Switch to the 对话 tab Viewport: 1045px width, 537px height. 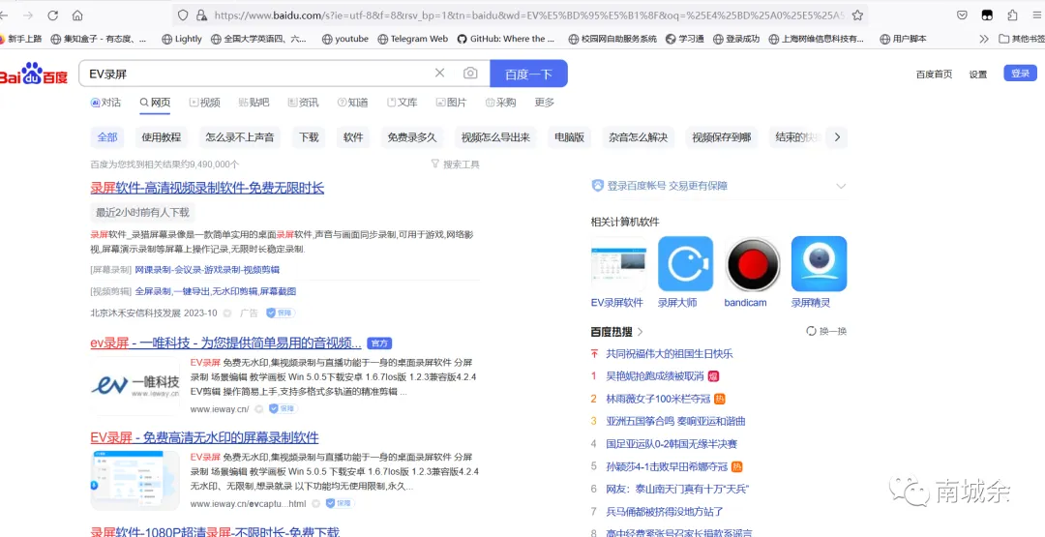coord(106,103)
